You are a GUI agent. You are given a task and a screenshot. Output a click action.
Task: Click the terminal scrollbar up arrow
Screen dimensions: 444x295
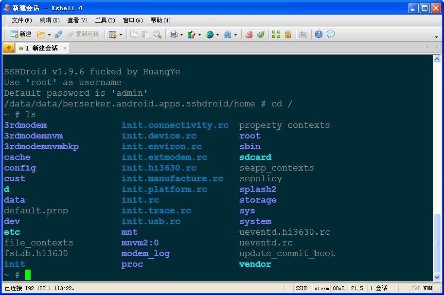coord(437,59)
